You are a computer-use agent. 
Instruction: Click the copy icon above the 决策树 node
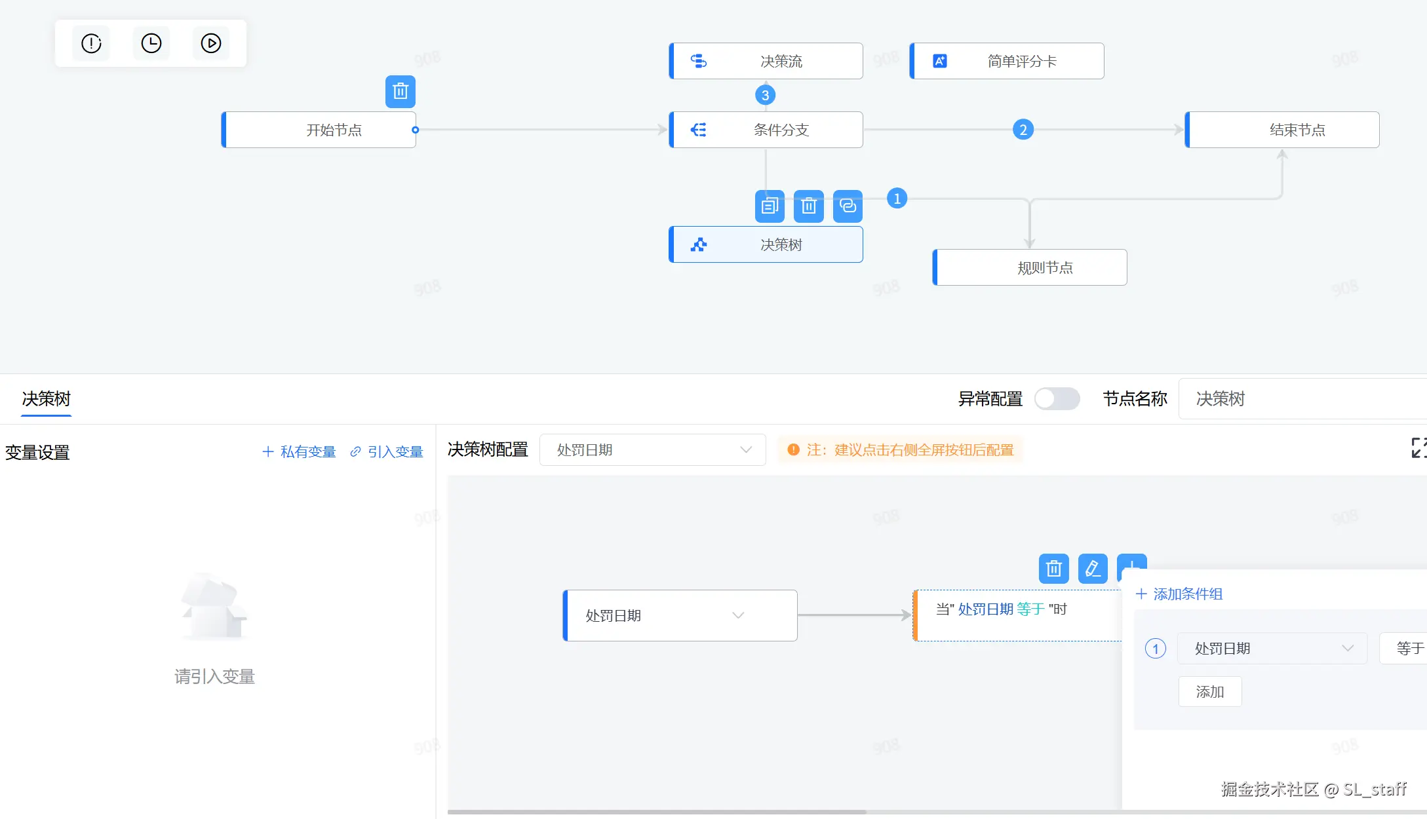(x=770, y=206)
